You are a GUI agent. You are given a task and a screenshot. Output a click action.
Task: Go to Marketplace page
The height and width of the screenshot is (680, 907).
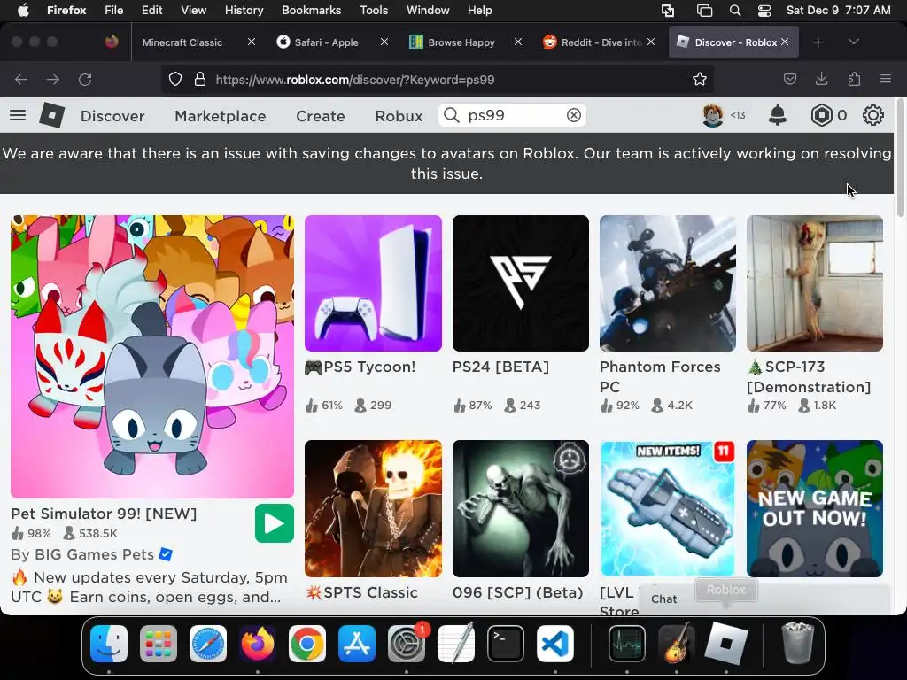[x=221, y=116]
